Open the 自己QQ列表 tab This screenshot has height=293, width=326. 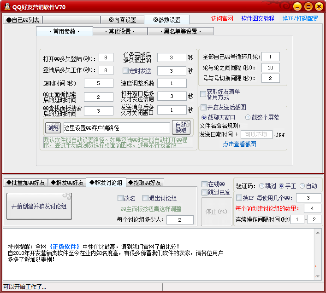click(x=23, y=20)
